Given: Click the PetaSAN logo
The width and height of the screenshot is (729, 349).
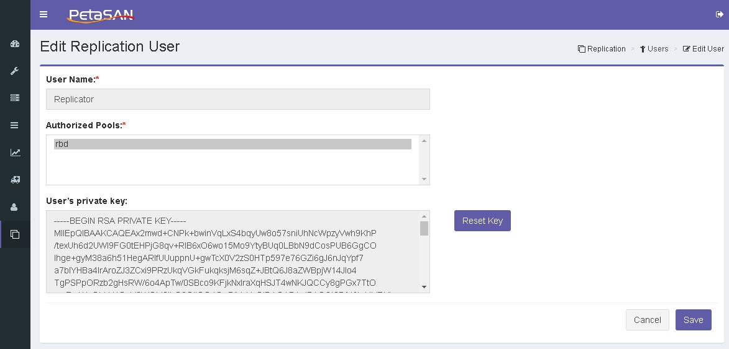Looking at the screenshot, I should [101, 15].
